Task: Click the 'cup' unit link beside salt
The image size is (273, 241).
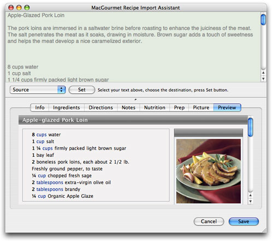Action: tap(40, 142)
